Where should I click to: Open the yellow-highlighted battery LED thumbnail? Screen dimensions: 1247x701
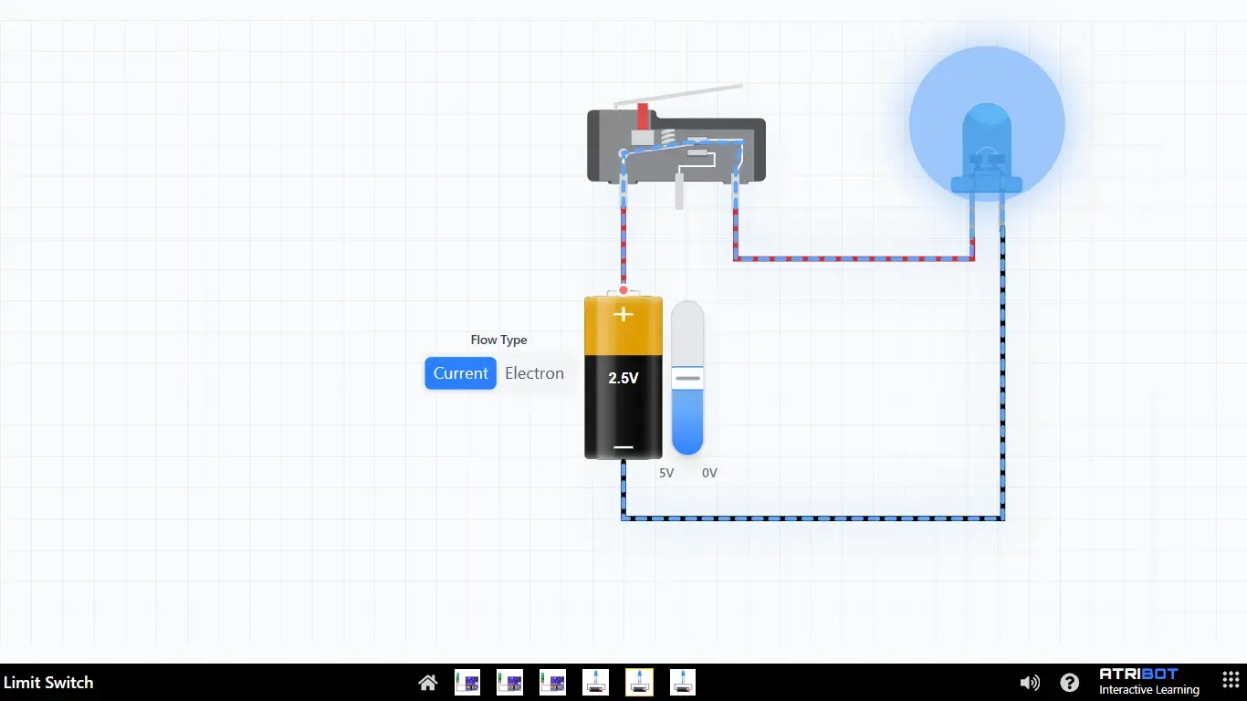click(x=638, y=682)
